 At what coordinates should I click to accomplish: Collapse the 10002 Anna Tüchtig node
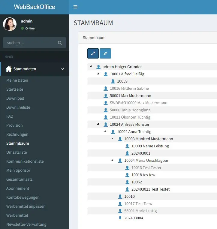(105, 131)
